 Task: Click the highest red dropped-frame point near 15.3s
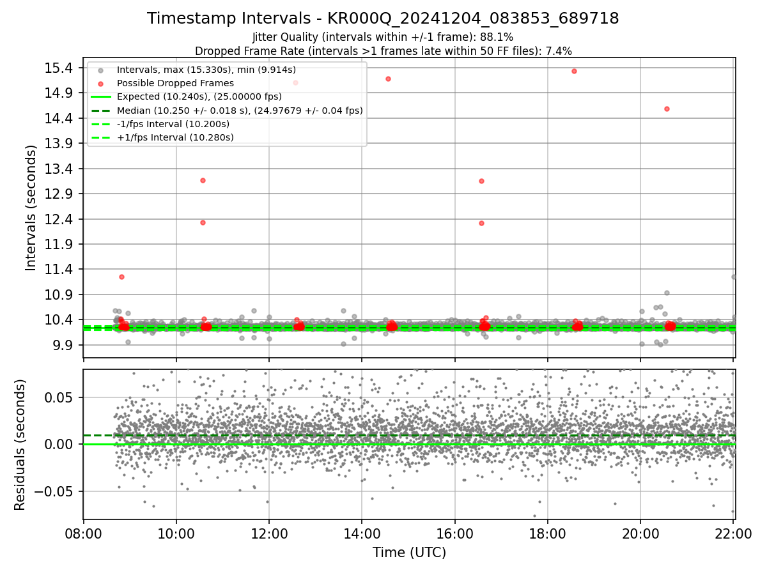pos(574,71)
